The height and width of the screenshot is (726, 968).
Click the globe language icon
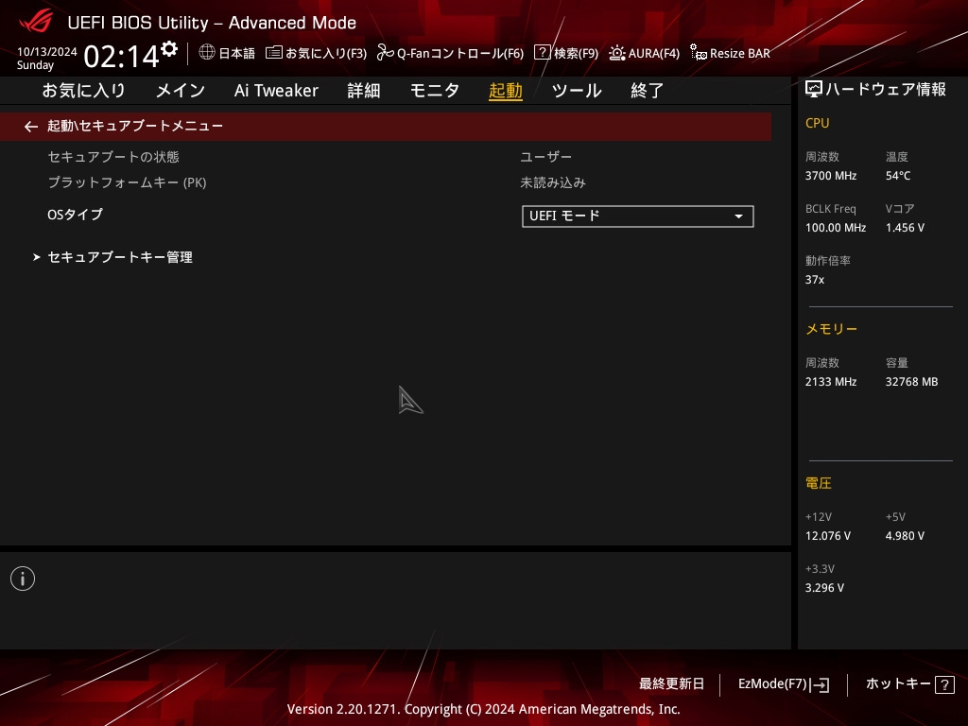[x=207, y=52]
